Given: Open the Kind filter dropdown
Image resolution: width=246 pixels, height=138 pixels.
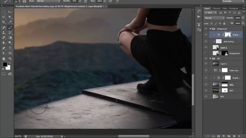Looking at the screenshot, I should click(x=211, y=13).
